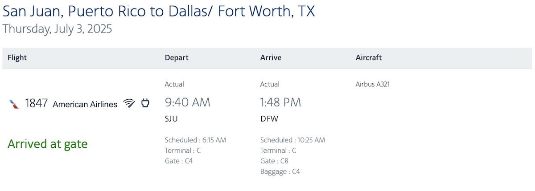The width and height of the screenshot is (535, 191).
Task: Click the power outlet icon
Action: point(145,104)
